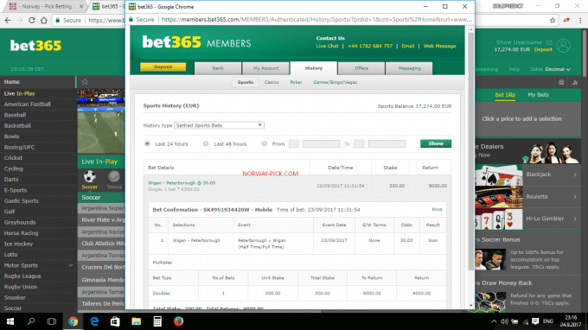Bookmark the page with the star icon
Viewport: 588px width, 330px height.
(x=553, y=20)
